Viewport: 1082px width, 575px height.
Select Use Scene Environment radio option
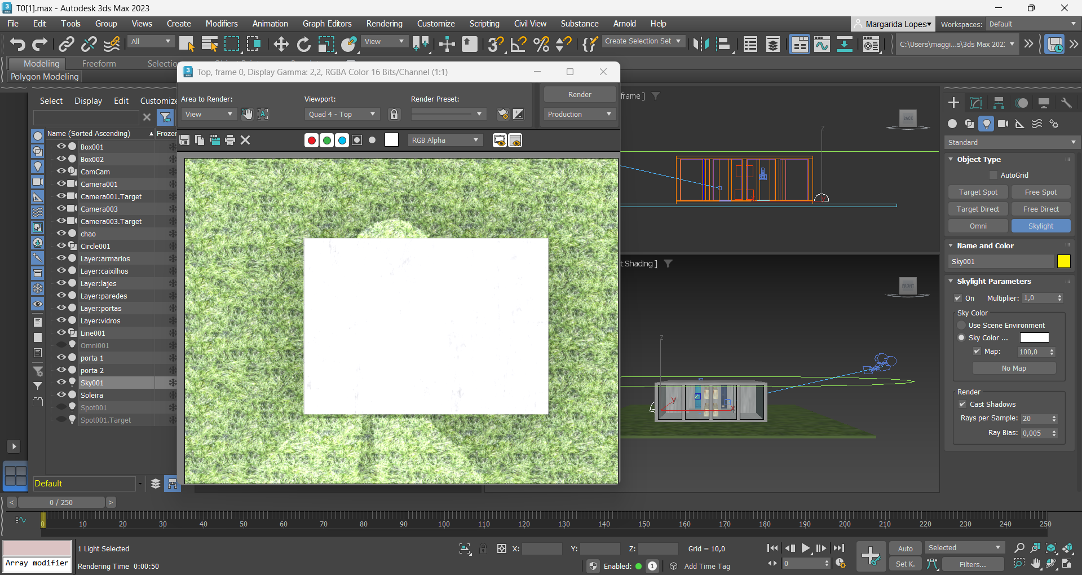(962, 325)
